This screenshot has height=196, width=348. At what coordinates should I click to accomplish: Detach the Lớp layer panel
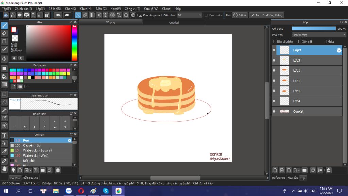point(341,22)
